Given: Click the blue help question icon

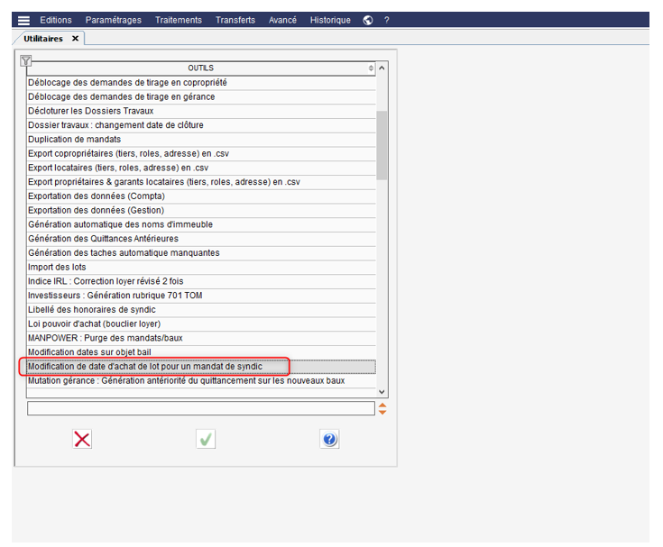Looking at the screenshot, I should click(x=329, y=439).
